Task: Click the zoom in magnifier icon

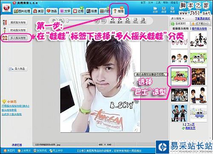Action: [x=54, y=20]
